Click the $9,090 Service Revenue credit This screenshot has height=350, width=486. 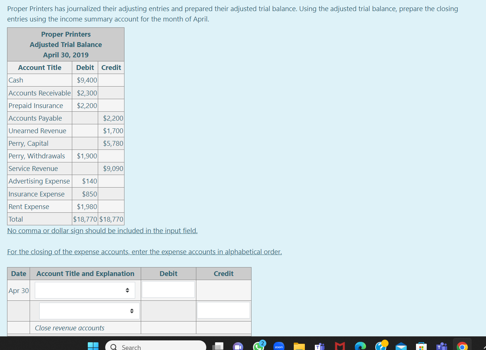[x=113, y=168]
